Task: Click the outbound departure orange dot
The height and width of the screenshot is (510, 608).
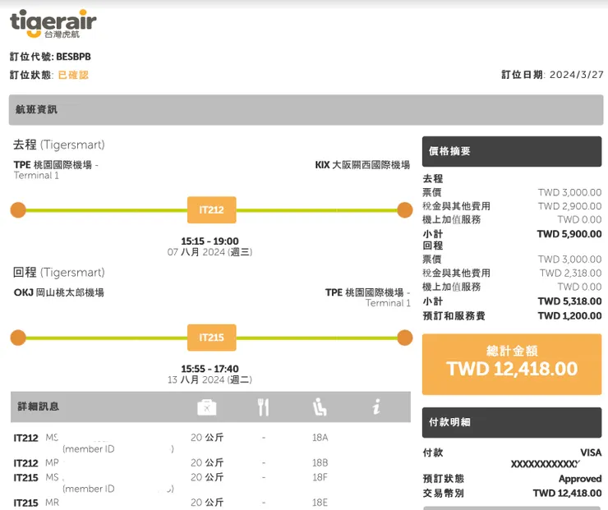Action: (x=18, y=210)
